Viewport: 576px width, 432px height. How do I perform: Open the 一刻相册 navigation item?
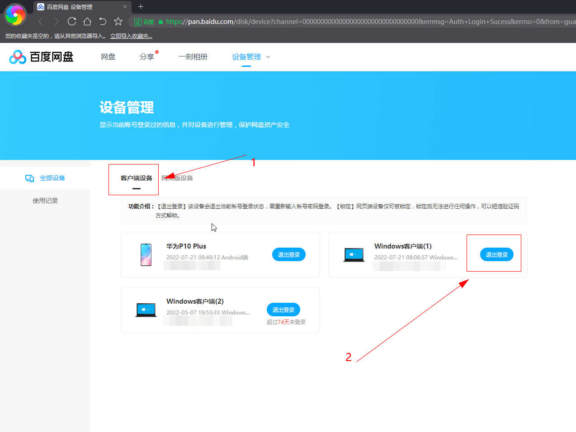click(x=193, y=56)
